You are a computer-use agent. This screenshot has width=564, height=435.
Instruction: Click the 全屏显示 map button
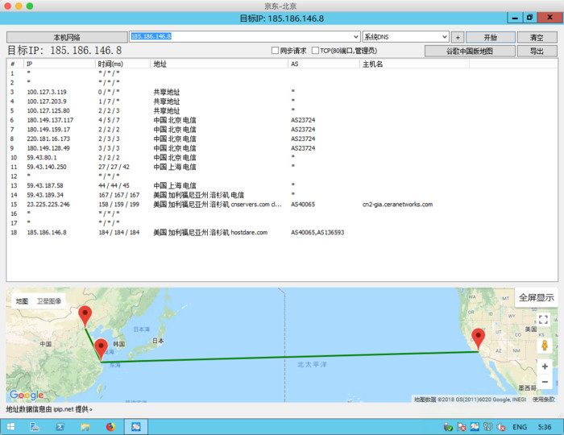(x=537, y=297)
